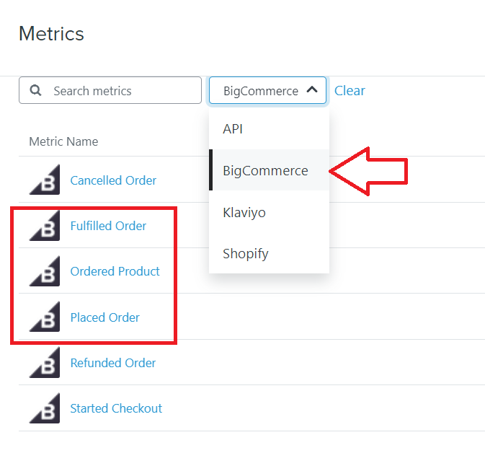This screenshot has width=485, height=466.
Task: Collapse the dropdown using the chevron arrow
Action: tap(312, 89)
